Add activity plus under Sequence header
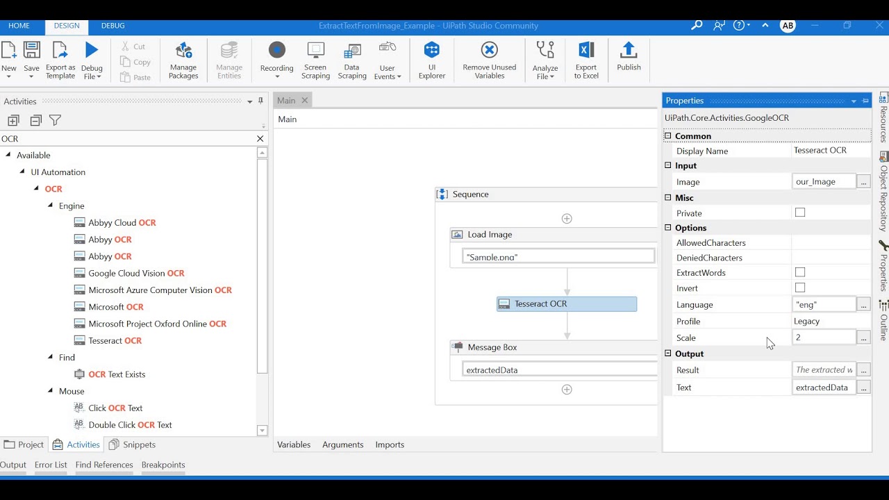Viewport: 889px width, 500px height. [x=567, y=219]
